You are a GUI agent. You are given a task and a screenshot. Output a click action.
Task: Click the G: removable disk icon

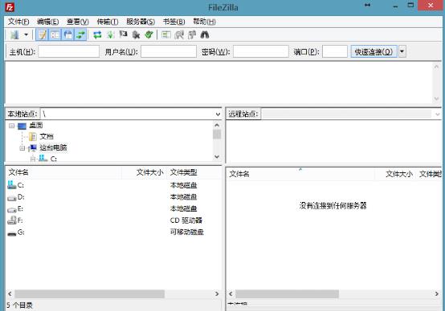click(11, 233)
